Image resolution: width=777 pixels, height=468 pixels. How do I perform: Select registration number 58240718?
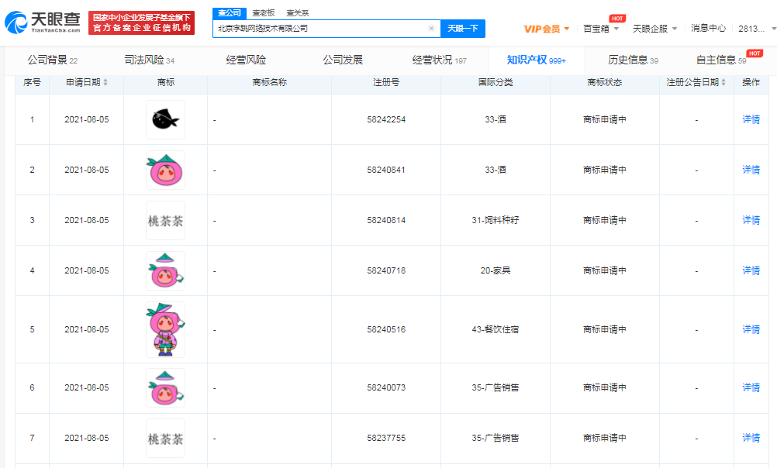point(386,271)
